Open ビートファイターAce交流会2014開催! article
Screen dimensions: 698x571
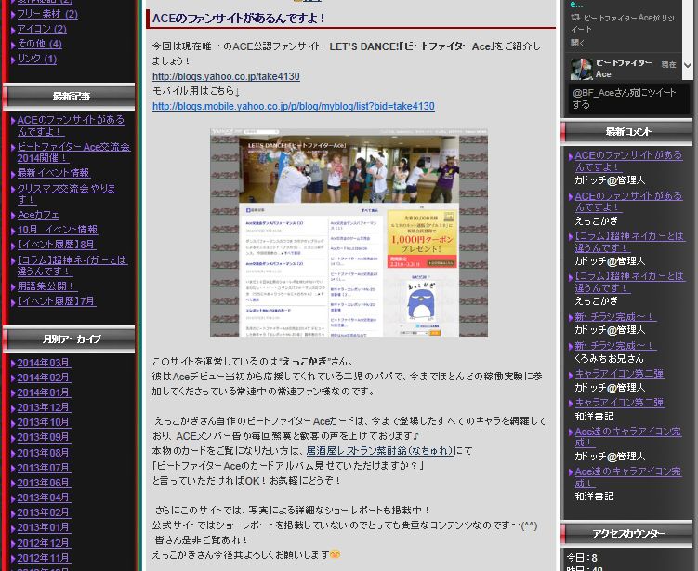pyautogui.click(x=73, y=153)
